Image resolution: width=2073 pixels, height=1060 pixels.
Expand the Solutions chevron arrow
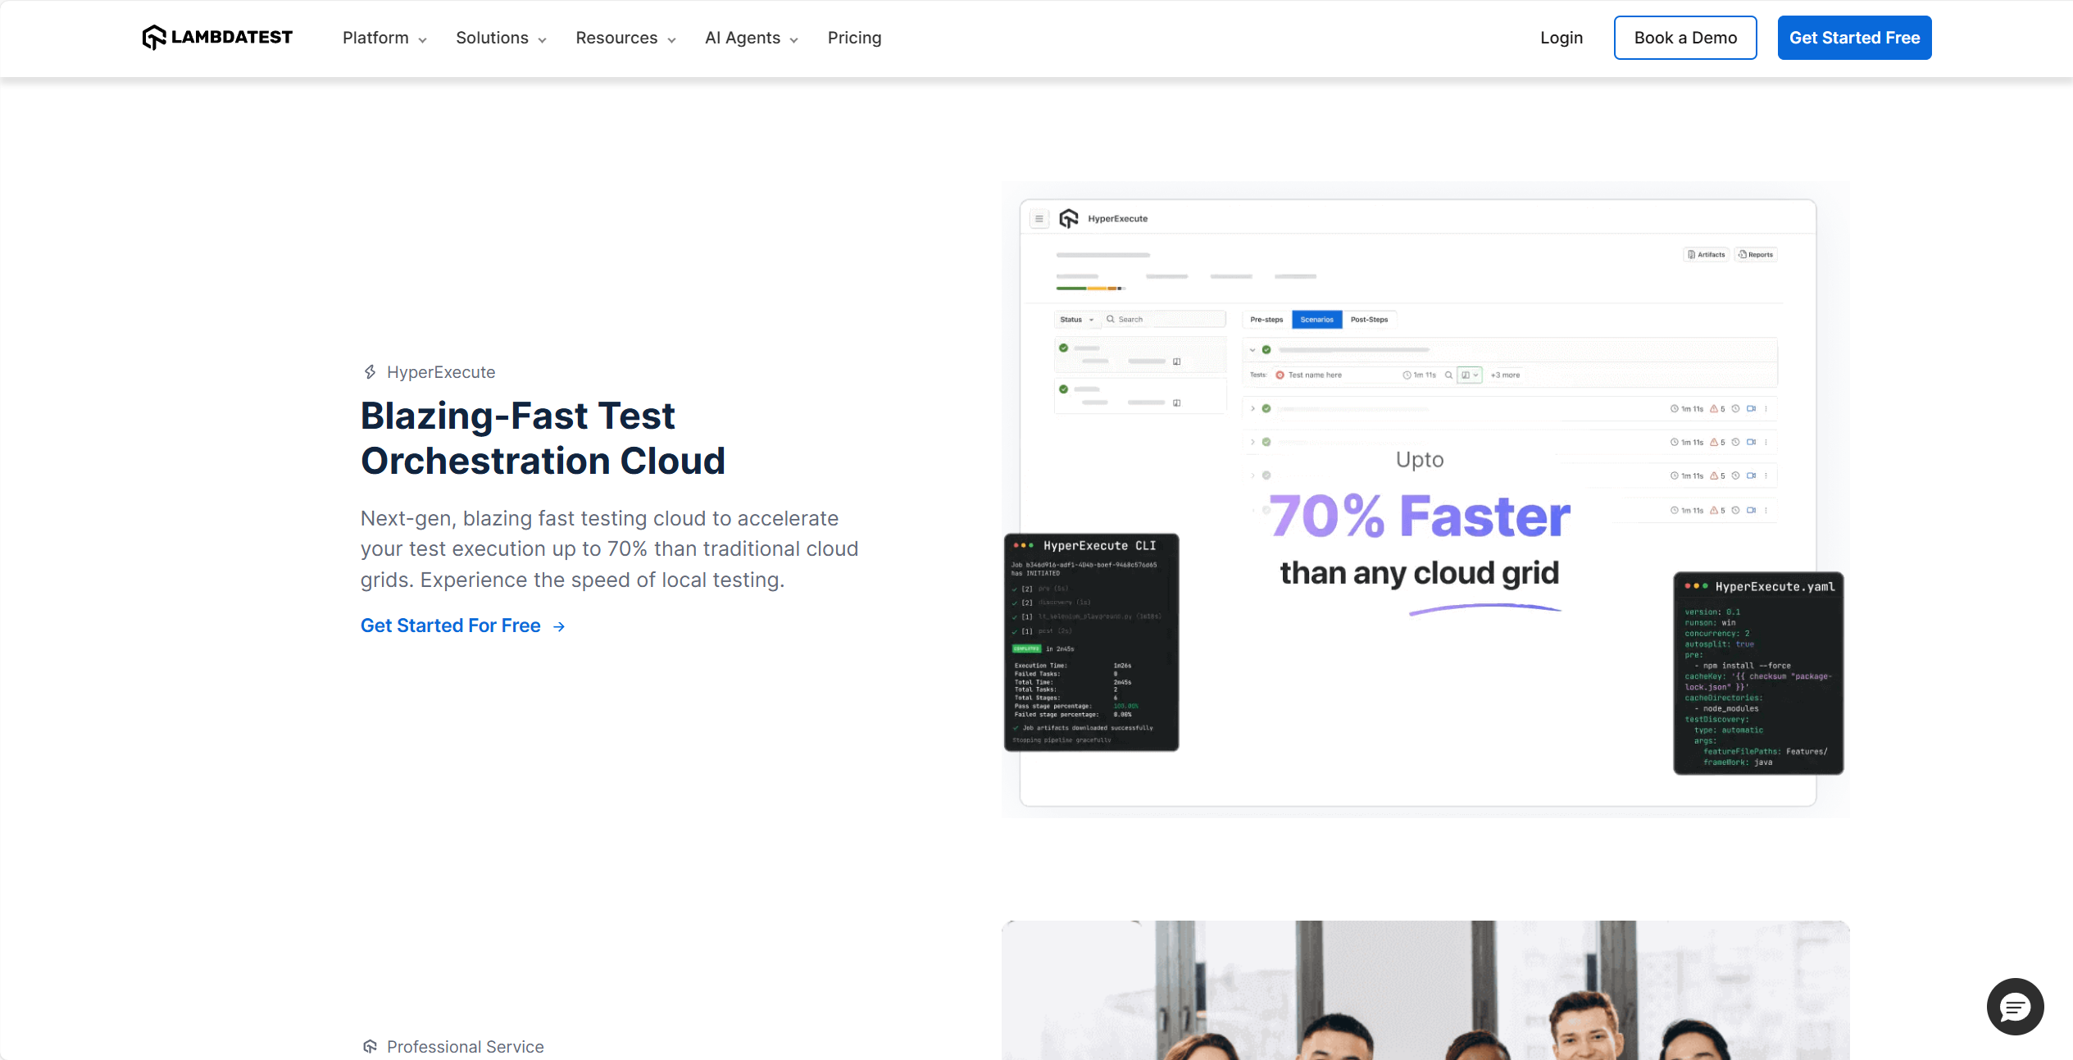pyautogui.click(x=542, y=40)
